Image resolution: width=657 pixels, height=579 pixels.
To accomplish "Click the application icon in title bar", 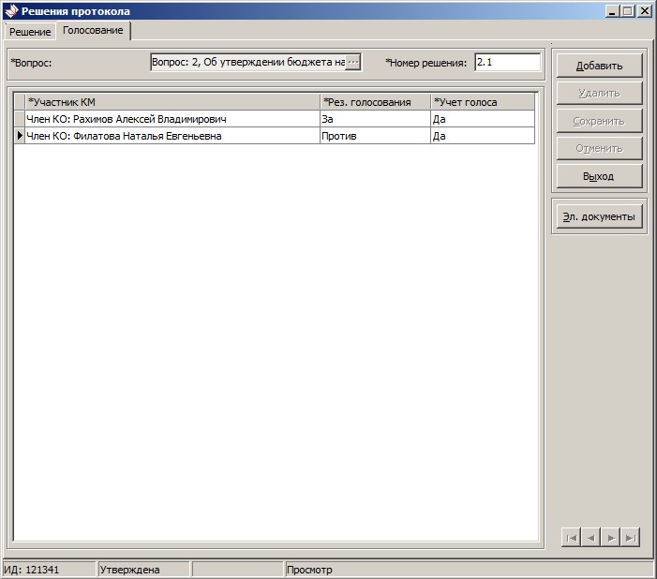I will [x=12, y=11].
